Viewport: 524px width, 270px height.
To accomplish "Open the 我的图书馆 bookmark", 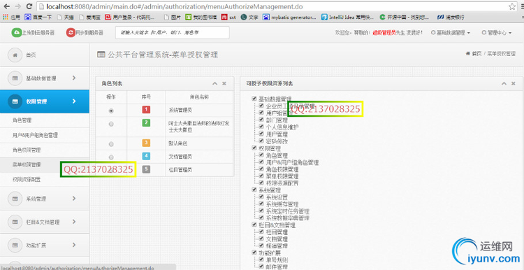I will tap(201, 17).
